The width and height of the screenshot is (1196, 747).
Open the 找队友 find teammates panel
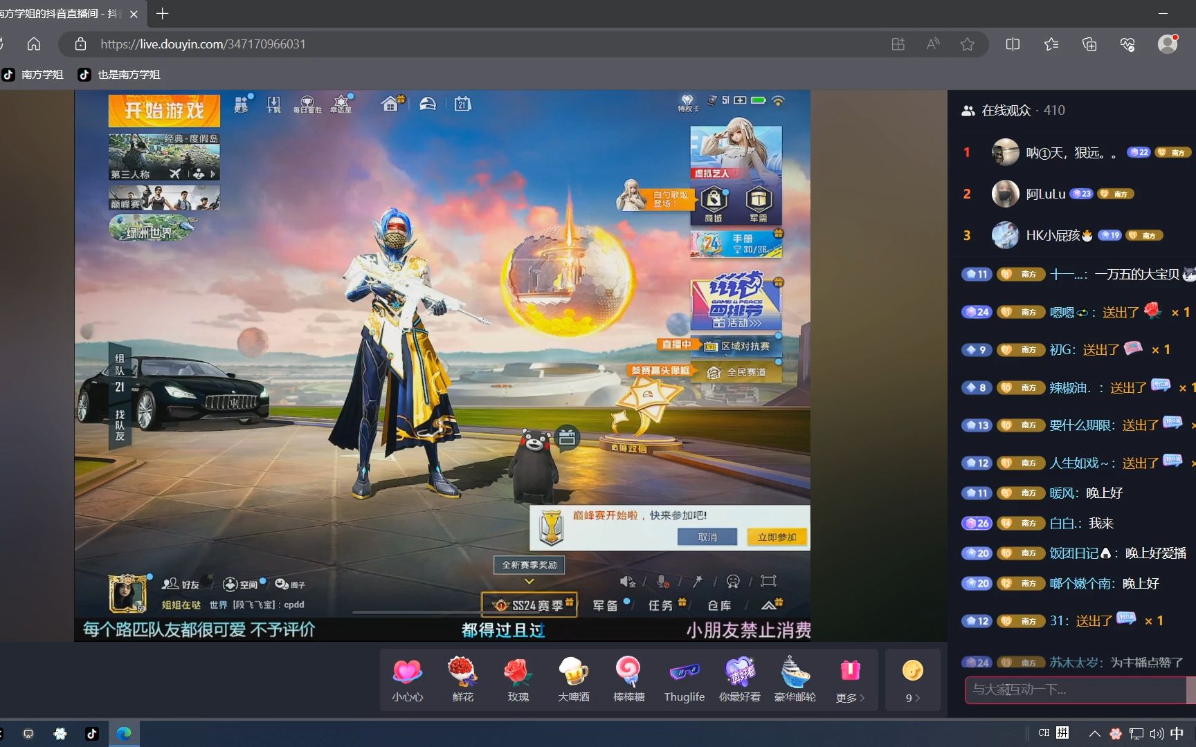(x=120, y=425)
